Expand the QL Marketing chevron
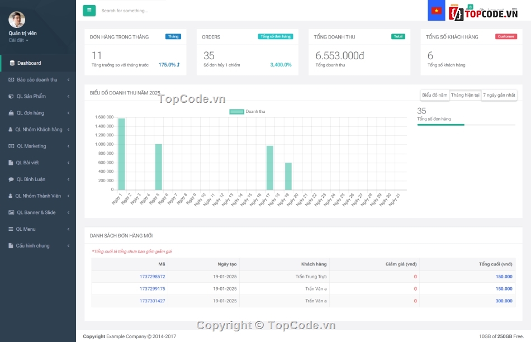The image size is (531, 342). coord(68,146)
